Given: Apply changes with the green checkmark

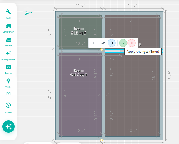Looking at the screenshot, I should click(x=123, y=43).
